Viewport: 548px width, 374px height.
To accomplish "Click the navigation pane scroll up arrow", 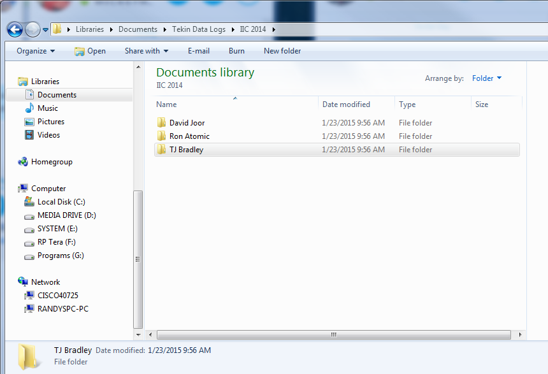I will 138,67.
